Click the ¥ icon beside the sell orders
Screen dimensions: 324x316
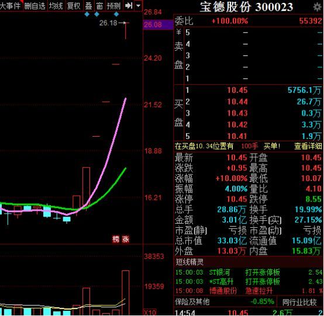click(178, 32)
